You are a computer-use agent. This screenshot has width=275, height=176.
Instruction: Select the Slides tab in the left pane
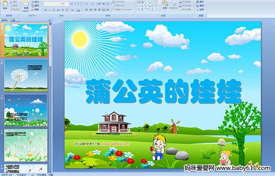[x=5, y=20]
